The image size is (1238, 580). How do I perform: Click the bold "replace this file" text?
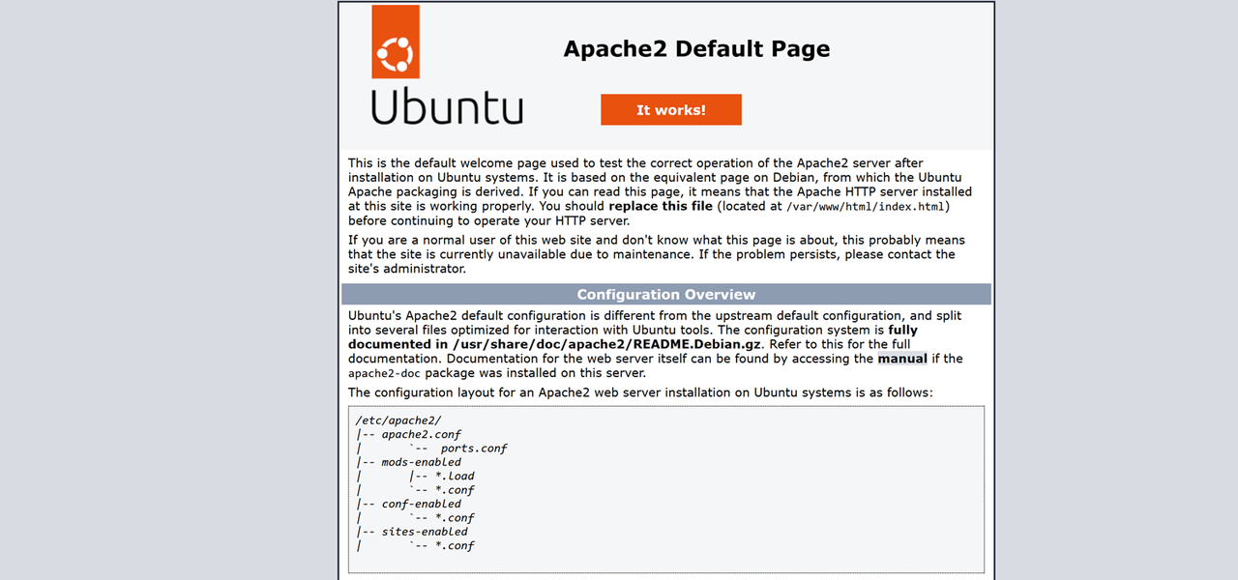pyautogui.click(x=660, y=206)
